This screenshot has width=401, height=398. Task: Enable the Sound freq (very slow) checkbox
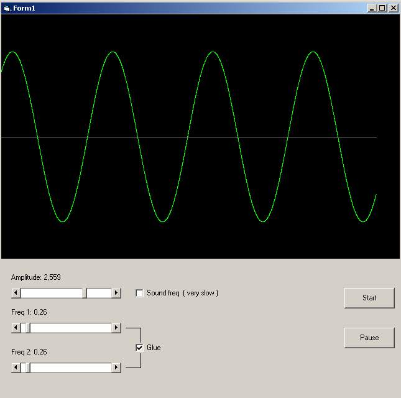coord(140,293)
